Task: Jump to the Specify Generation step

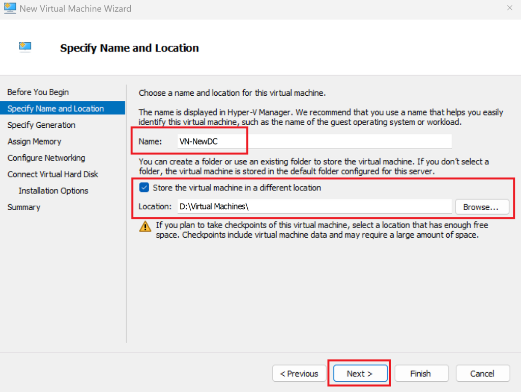Action: (x=41, y=125)
